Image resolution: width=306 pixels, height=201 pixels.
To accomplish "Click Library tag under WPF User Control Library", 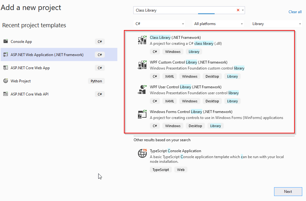I will pyautogui.click(x=232, y=101).
